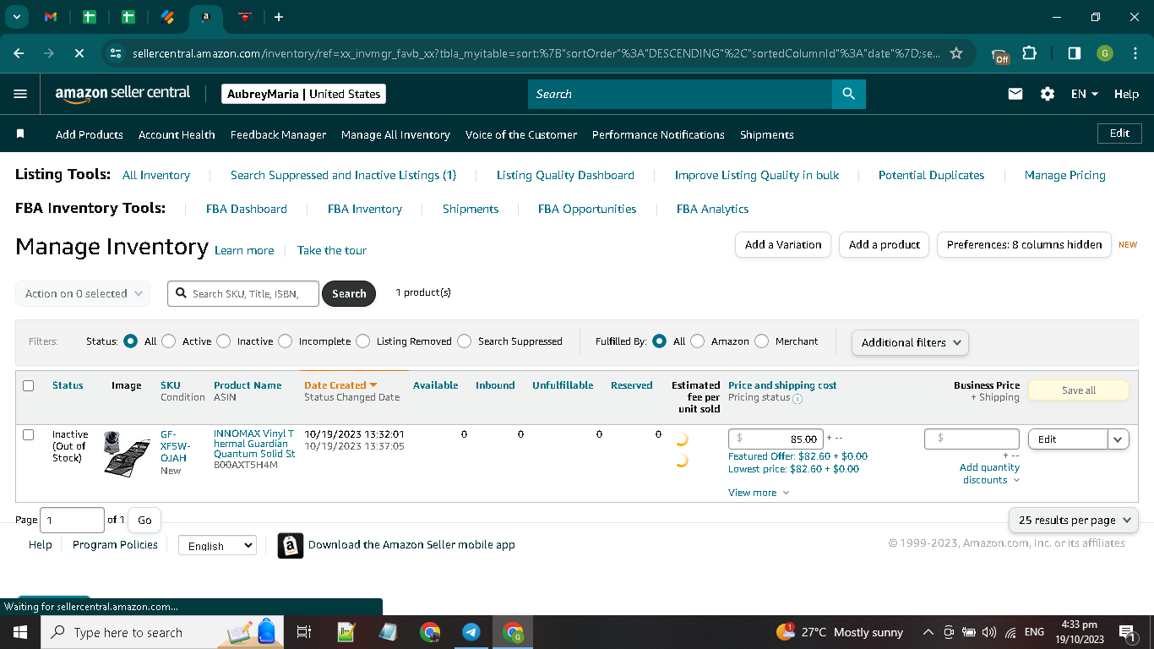This screenshot has height=649, width=1154.
Task: Select the Inactive status filter
Action: coord(223,341)
